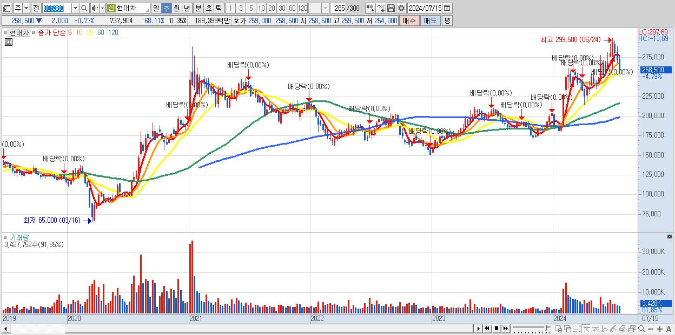Expand the speaker options dropdown arrow
Image resolution: width=675 pixels, height=335 pixels.
click(102, 8)
